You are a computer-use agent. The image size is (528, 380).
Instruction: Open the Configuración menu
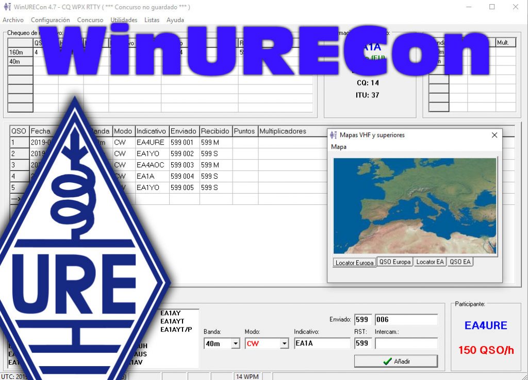(x=50, y=20)
